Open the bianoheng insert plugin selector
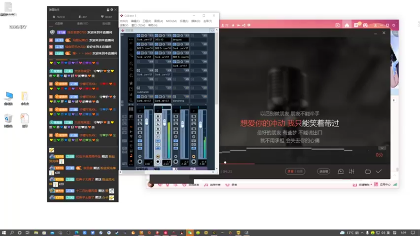The image size is (420, 236). [x=181, y=101]
